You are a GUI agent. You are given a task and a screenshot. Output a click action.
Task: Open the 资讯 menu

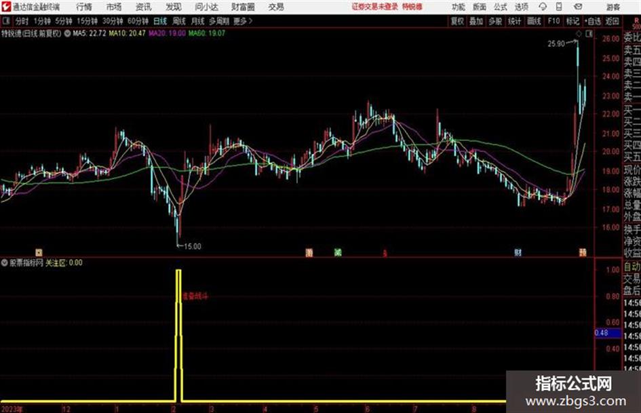(x=143, y=7)
